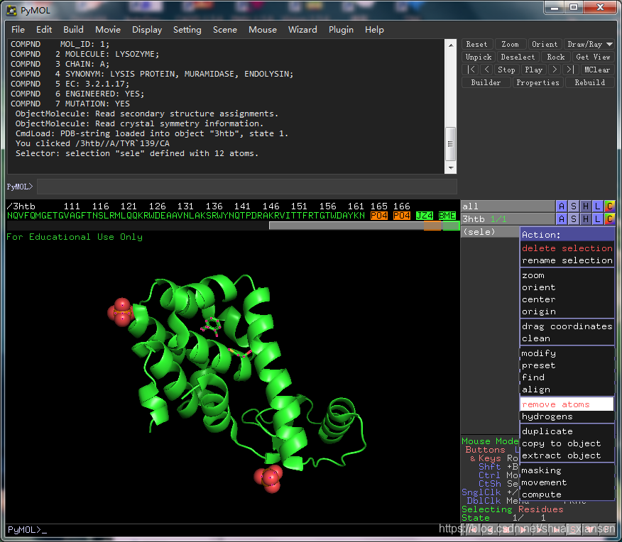Open the Movie menu
This screenshot has height=542, width=622.
[108, 30]
